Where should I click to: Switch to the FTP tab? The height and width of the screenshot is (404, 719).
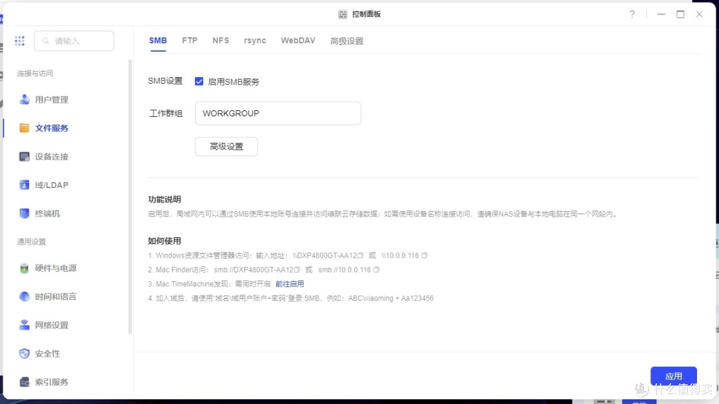click(x=190, y=41)
